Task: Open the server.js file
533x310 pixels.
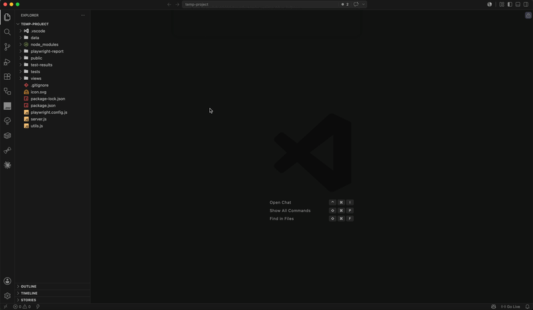Action: (x=53, y=119)
